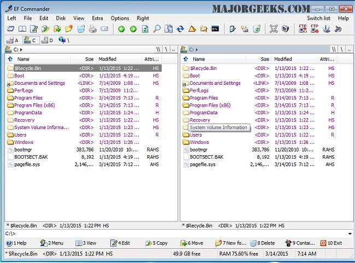
Task: Open the command prompt console icon
Action: coord(216,29)
